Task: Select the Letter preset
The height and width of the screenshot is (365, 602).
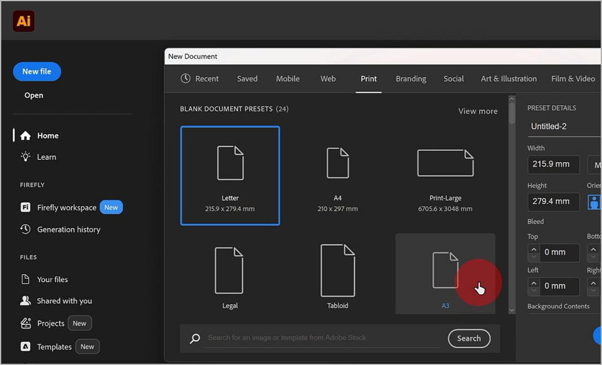Action: [x=230, y=175]
